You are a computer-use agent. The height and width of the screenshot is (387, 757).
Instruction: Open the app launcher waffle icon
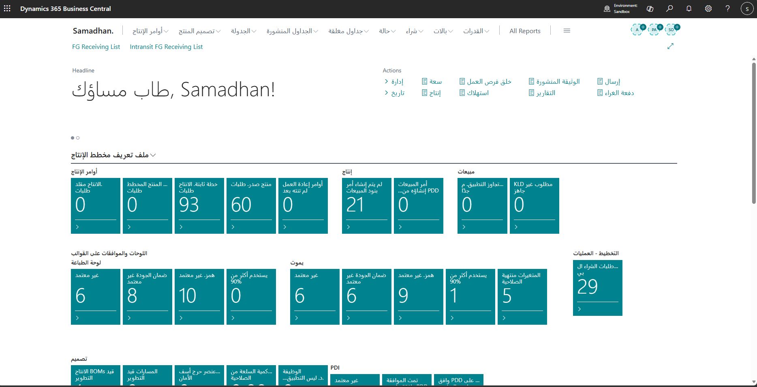(x=7, y=8)
